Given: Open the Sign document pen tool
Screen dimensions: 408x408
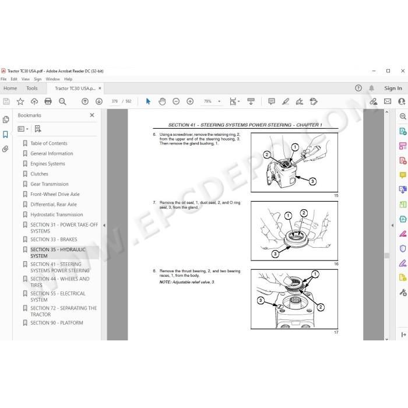Looking at the screenshot, I should pyautogui.click(x=299, y=101).
